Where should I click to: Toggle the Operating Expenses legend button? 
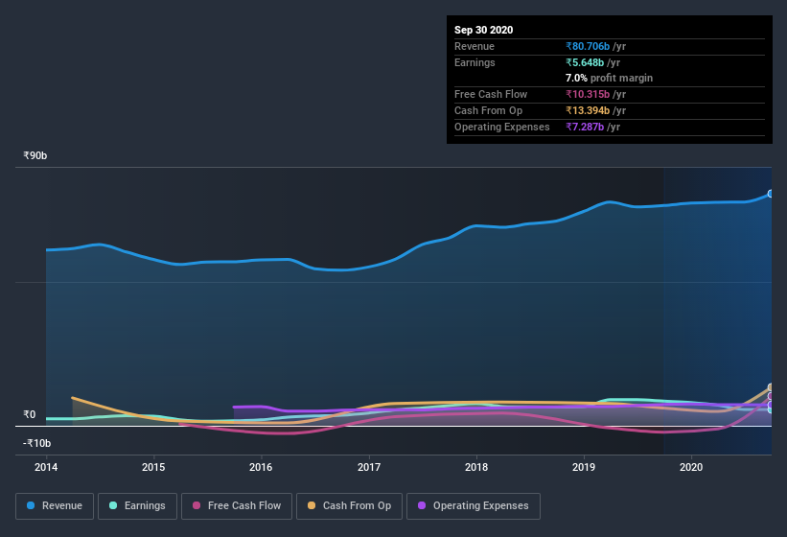click(x=474, y=506)
